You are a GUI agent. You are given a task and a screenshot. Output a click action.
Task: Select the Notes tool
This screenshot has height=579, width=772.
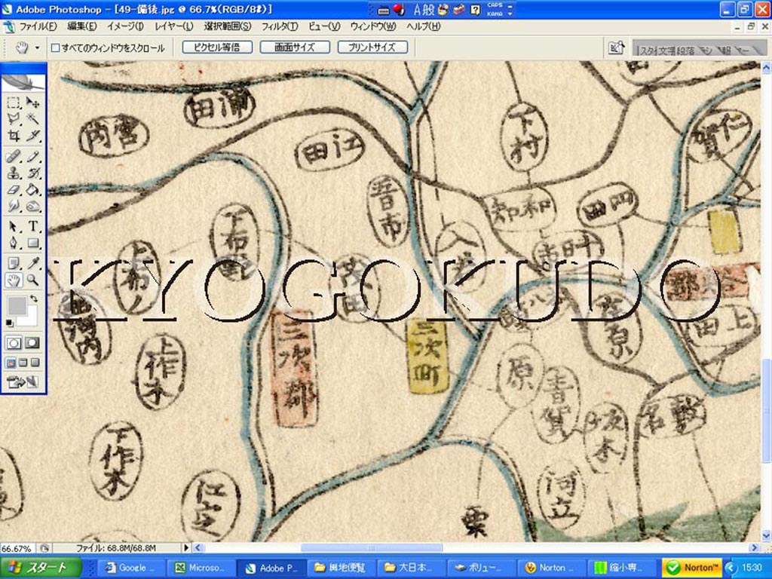(x=14, y=264)
